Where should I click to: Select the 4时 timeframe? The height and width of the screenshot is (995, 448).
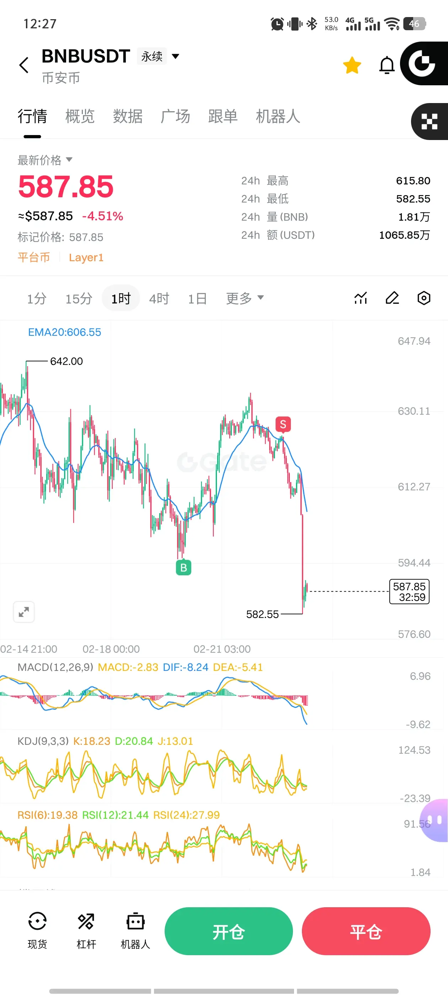tap(159, 298)
